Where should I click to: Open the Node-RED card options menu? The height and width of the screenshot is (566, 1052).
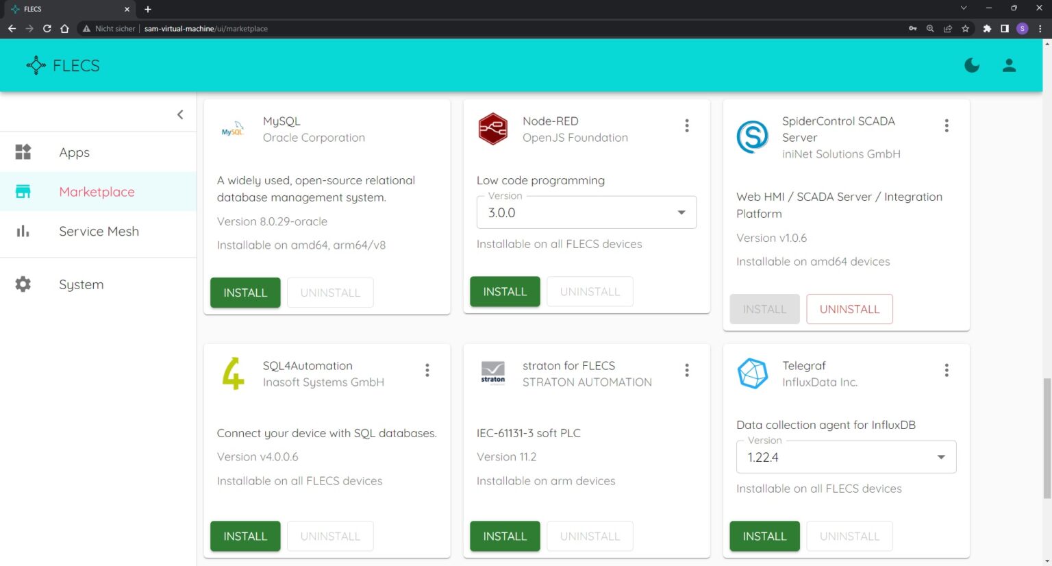[687, 125]
